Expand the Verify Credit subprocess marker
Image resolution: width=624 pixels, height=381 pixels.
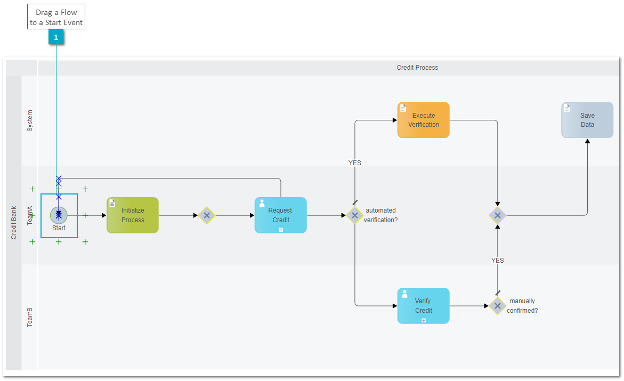(424, 320)
